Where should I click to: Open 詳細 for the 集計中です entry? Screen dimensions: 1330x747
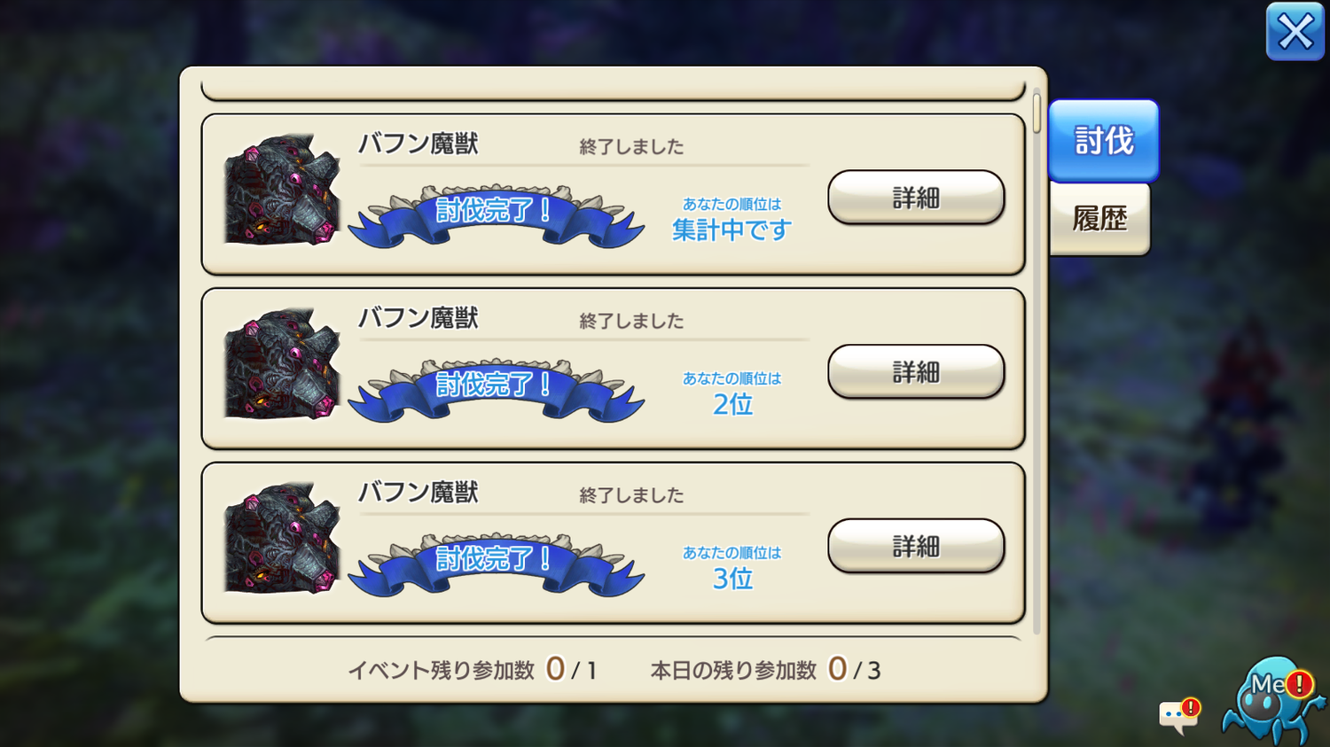click(x=916, y=198)
